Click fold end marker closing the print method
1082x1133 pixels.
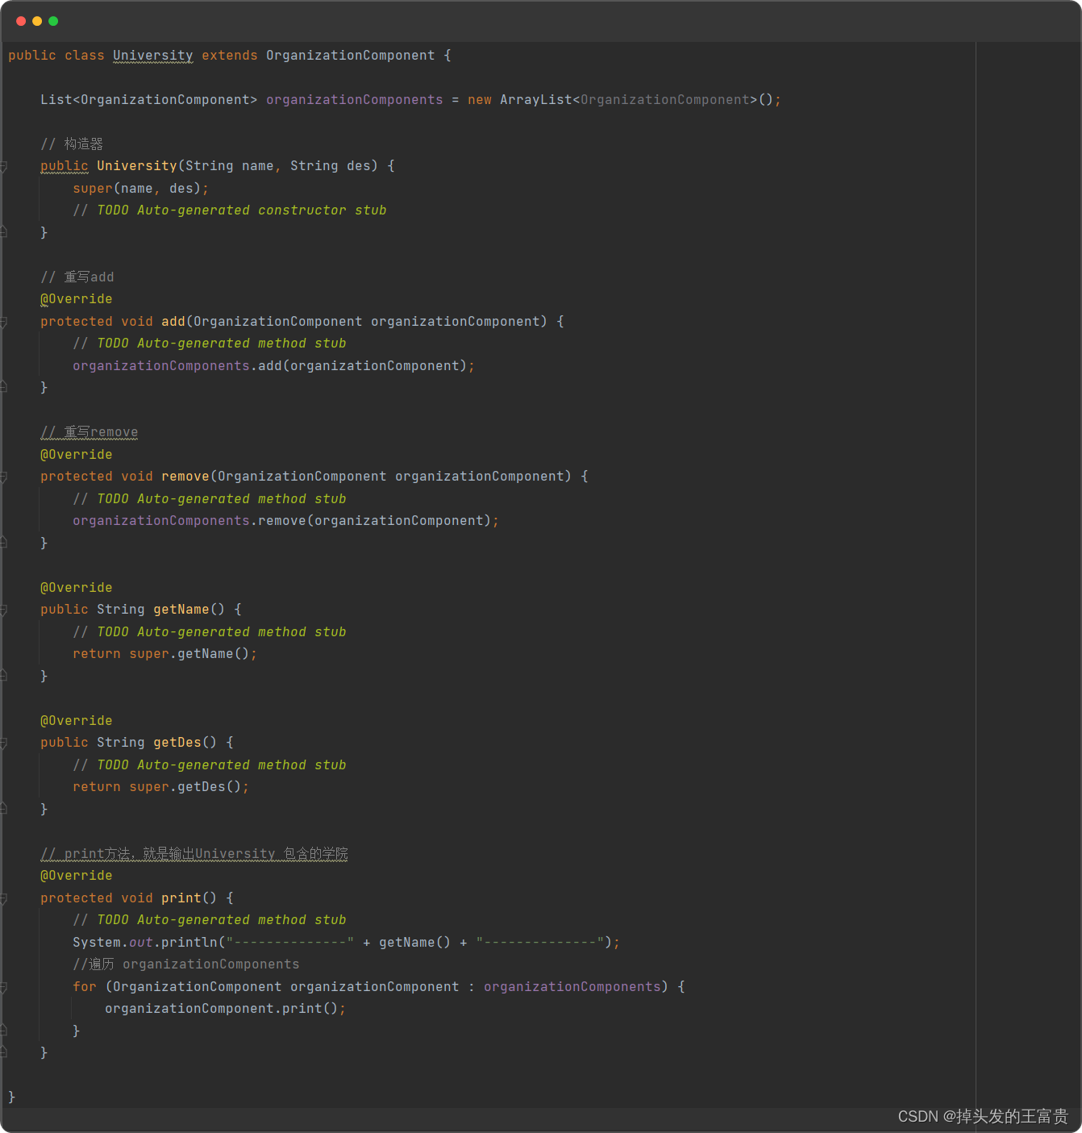pyautogui.click(x=3, y=1052)
